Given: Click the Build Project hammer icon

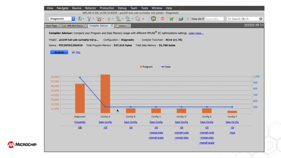Looking at the screenshot, I should pos(89,19).
